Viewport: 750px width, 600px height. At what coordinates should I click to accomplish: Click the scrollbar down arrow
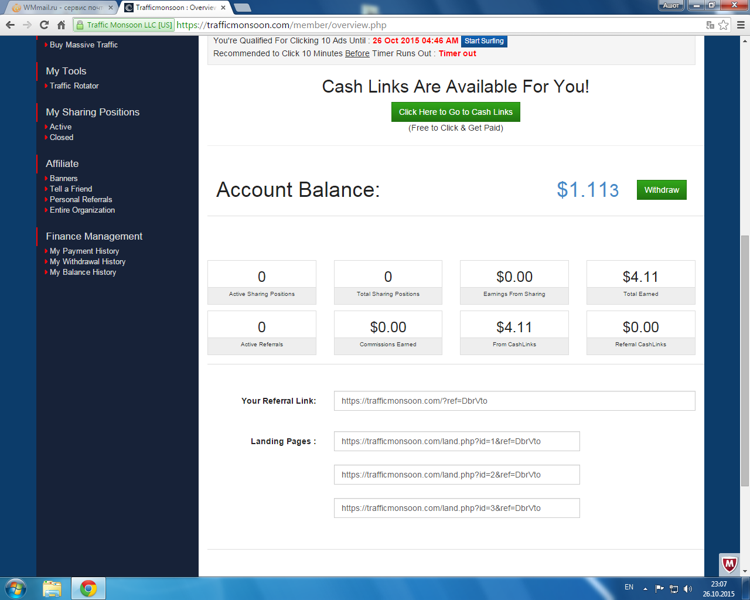(x=745, y=571)
